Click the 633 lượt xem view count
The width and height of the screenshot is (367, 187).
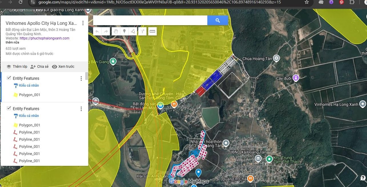16,48
